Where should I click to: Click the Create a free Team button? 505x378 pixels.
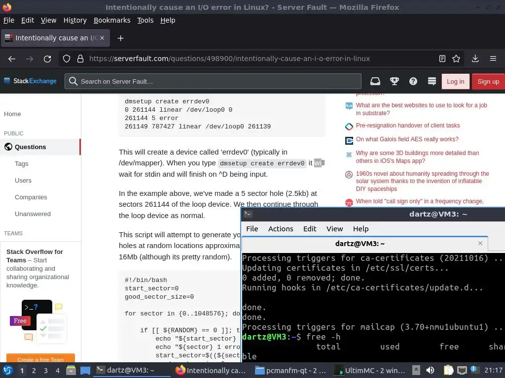coord(40,359)
